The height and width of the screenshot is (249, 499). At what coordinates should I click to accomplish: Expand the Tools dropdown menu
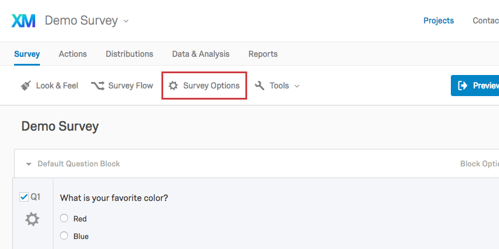[x=297, y=86]
